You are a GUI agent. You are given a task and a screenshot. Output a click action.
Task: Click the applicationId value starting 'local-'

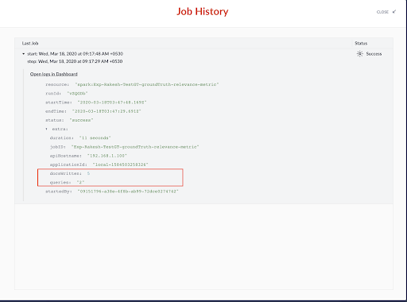click(x=120, y=165)
